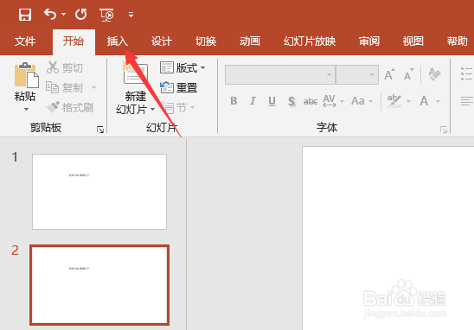Switch to the 设计 (Design) tab
Screen dimensions: 474x330
(x=162, y=41)
